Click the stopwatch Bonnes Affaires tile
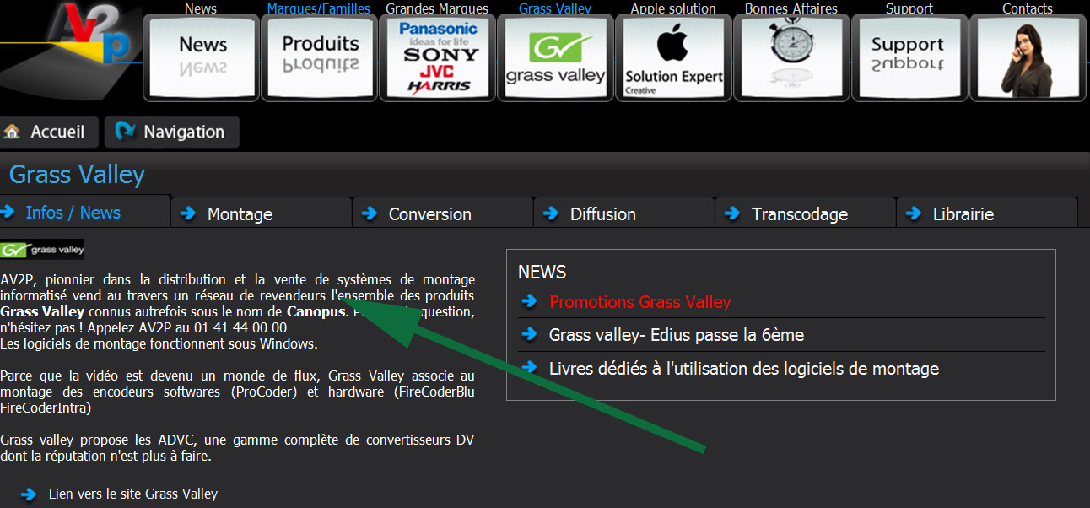 point(791,57)
